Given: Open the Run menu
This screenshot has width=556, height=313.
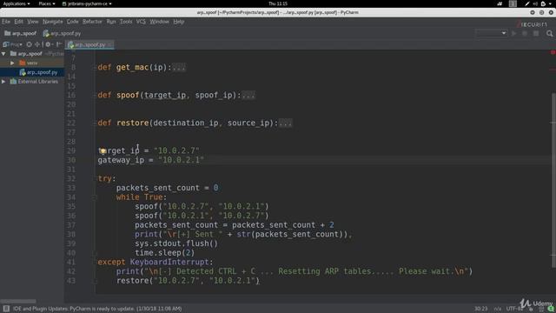Looking at the screenshot, I should coord(111,22).
